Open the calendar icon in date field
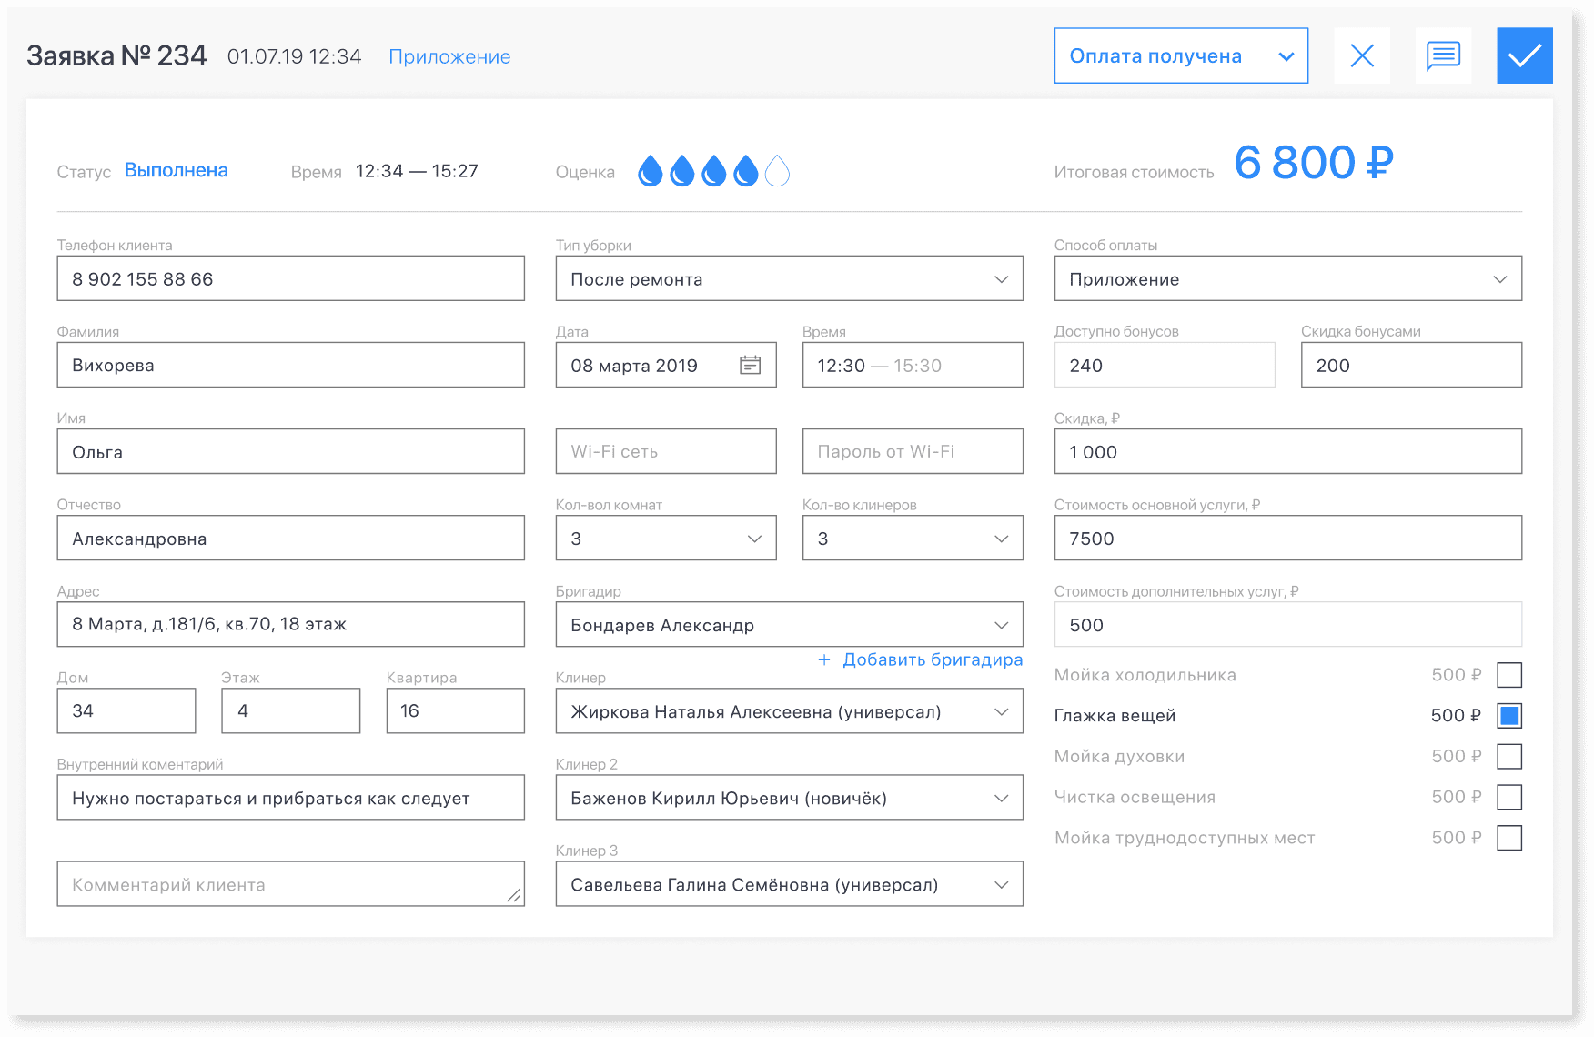This screenshot has width=1594, height=1037. tap(750, 365)
